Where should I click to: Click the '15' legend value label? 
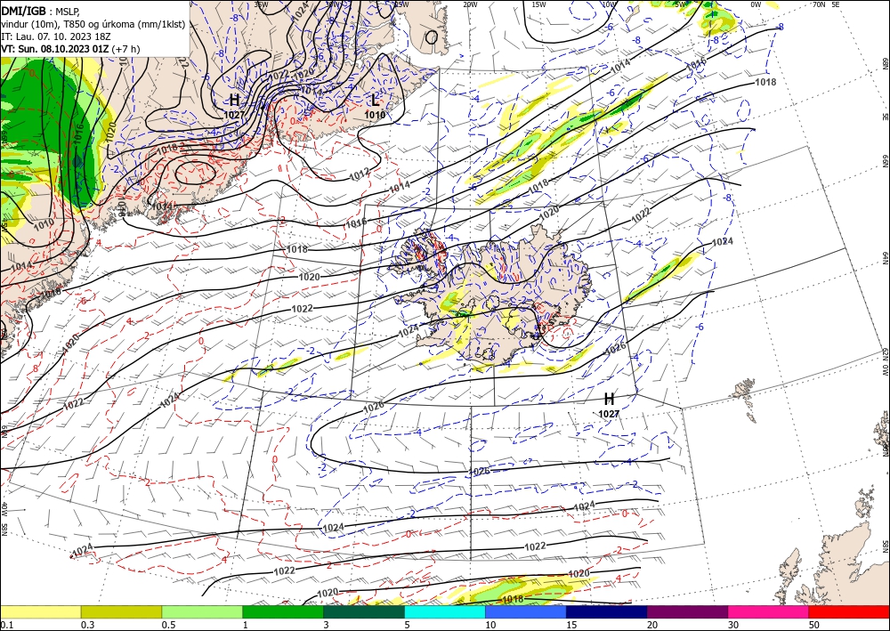pos(571,625)
